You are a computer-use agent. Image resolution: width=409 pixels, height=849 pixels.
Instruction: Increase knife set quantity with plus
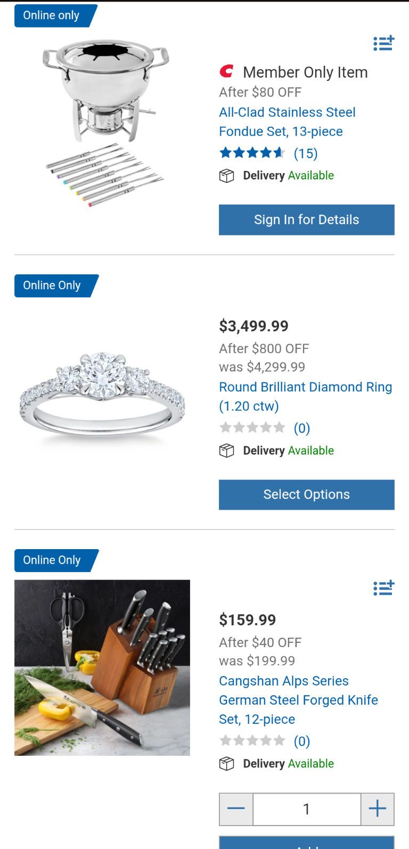click(x=377, y=809)
